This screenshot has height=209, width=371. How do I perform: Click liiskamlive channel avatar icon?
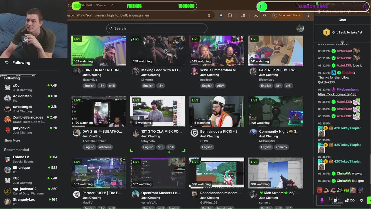click(x=77, y=71)
